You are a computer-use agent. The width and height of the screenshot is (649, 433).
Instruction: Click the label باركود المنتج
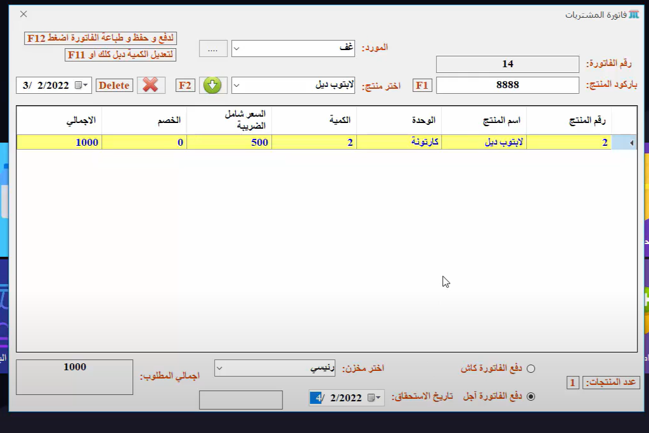point(612,85)
